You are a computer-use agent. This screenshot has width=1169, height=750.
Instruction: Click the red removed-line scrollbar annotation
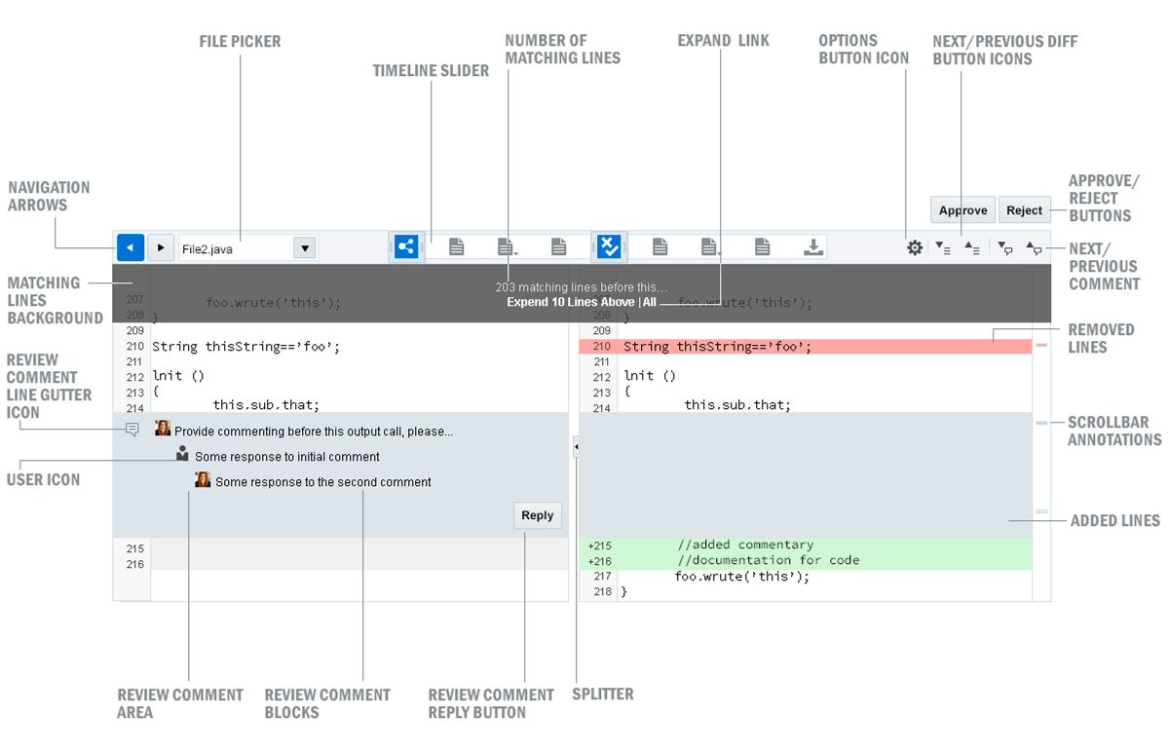point(1041,346)
